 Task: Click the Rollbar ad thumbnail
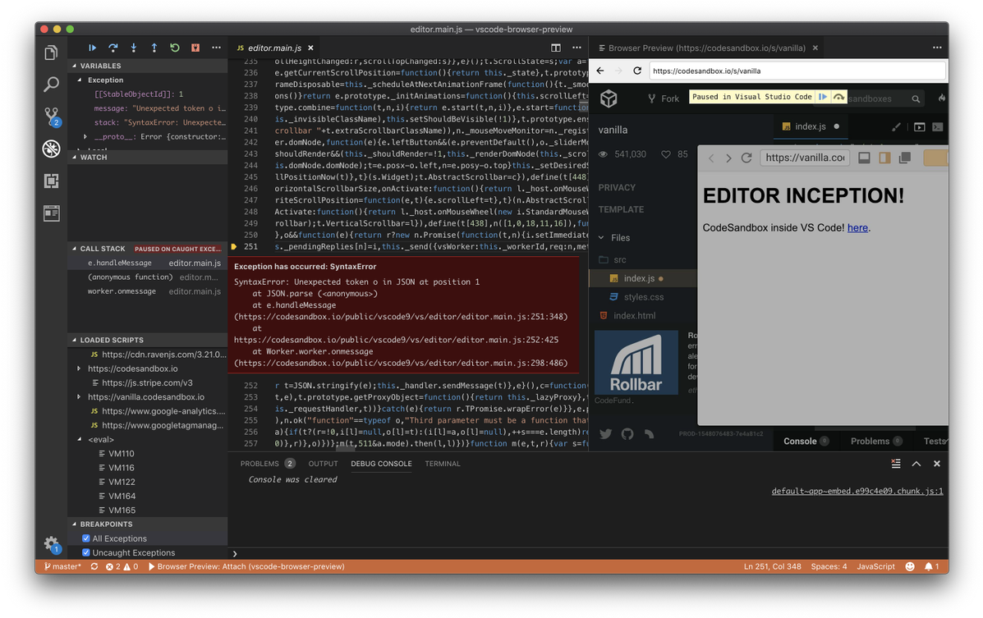click(636, 362)
